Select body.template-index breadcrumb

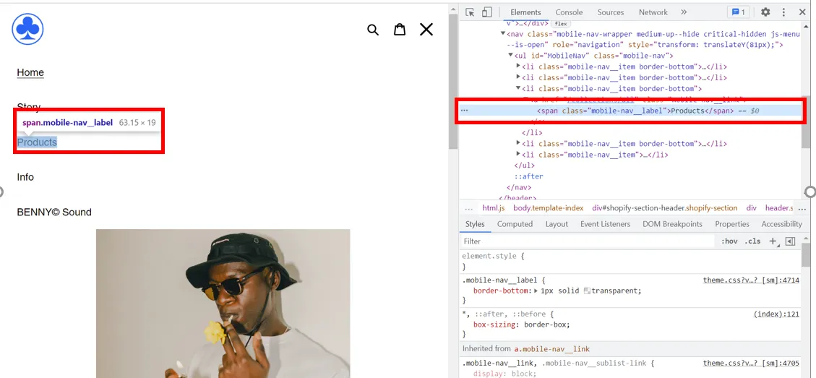[548, 207]
